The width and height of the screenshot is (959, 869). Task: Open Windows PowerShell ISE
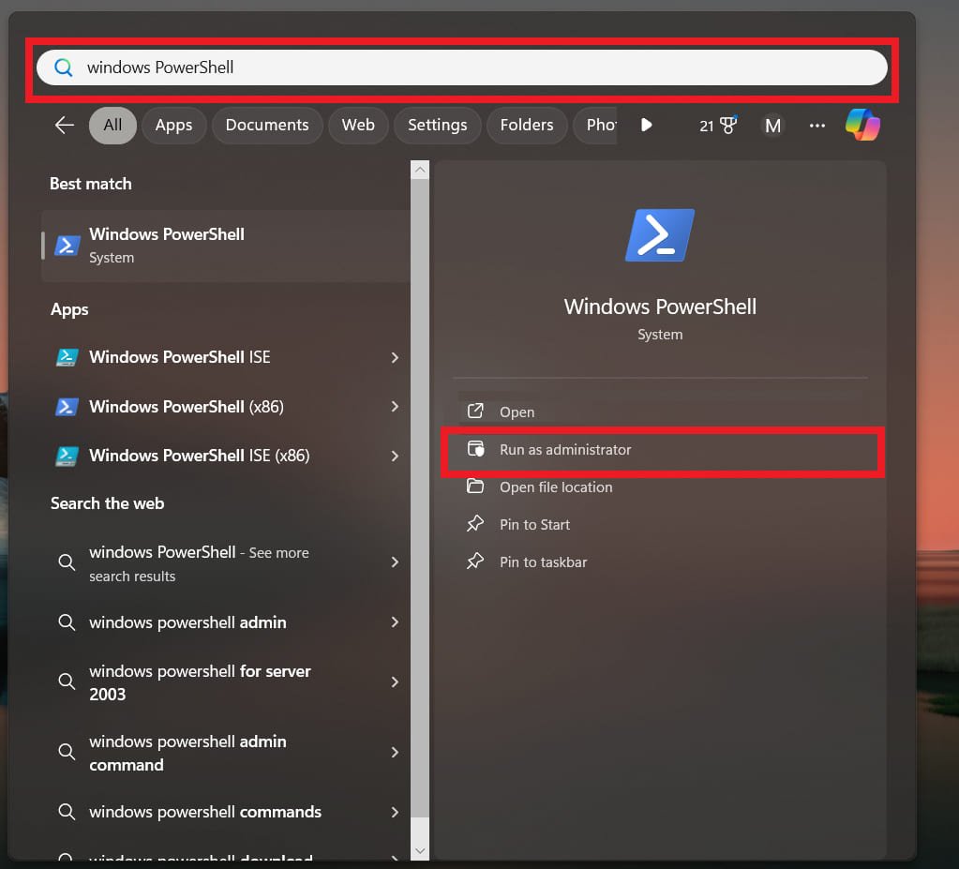178,357
